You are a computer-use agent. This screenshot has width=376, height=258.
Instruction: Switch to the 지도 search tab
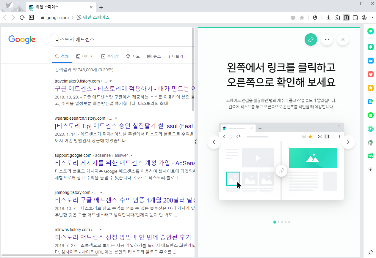point(133,56)
